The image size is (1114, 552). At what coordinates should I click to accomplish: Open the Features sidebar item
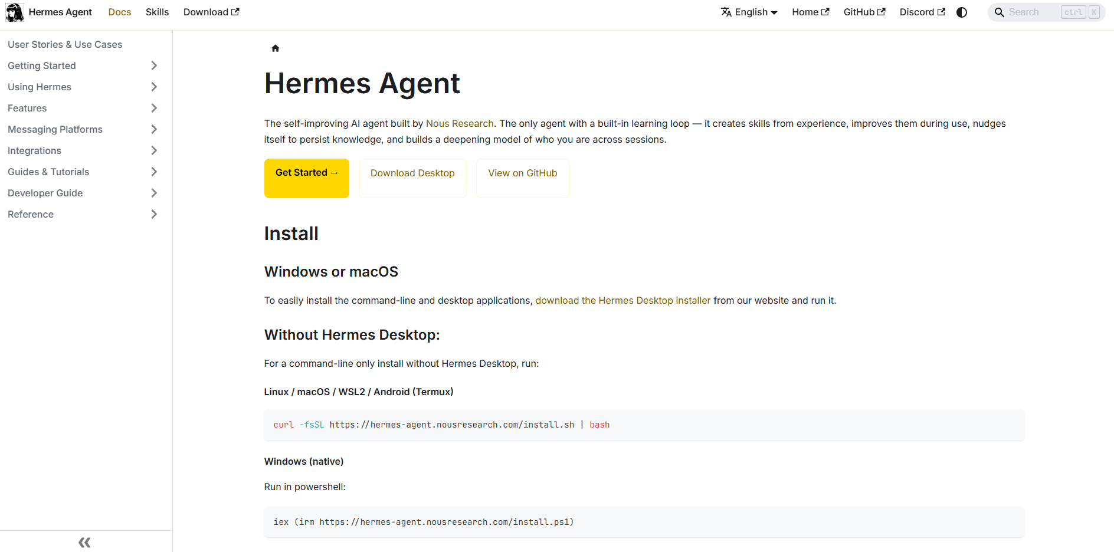point(27,108)
